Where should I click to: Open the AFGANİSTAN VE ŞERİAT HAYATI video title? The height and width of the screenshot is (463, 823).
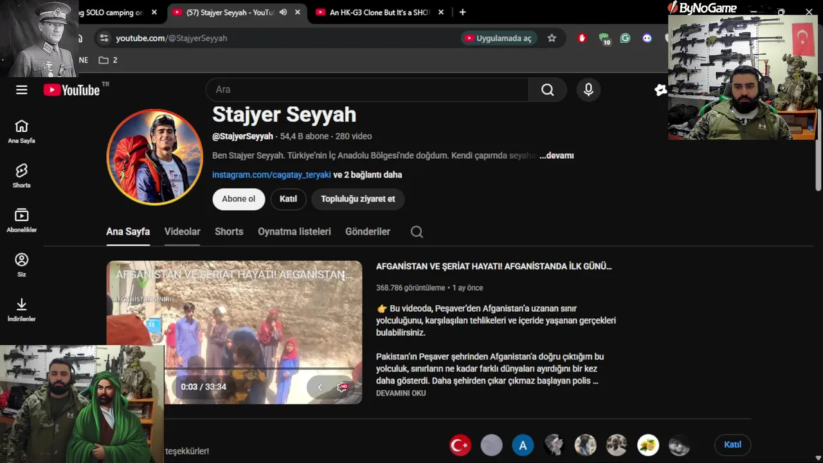click(x=494, y=266)
